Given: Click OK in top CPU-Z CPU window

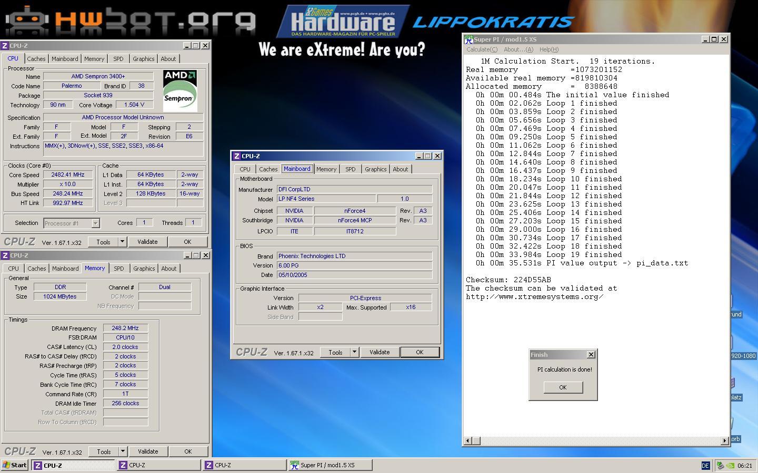Looking at the screenshot, I should click(x=187, y=242).
